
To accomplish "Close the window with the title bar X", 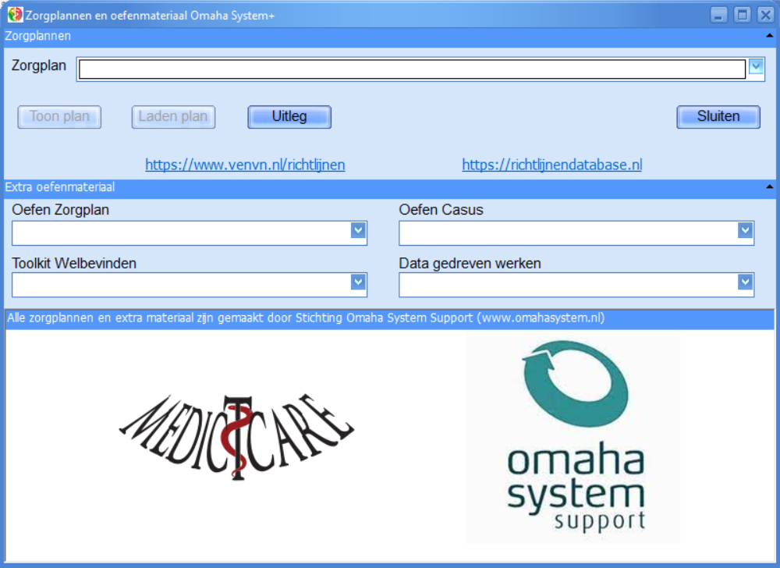I will (x=765, y=15).
